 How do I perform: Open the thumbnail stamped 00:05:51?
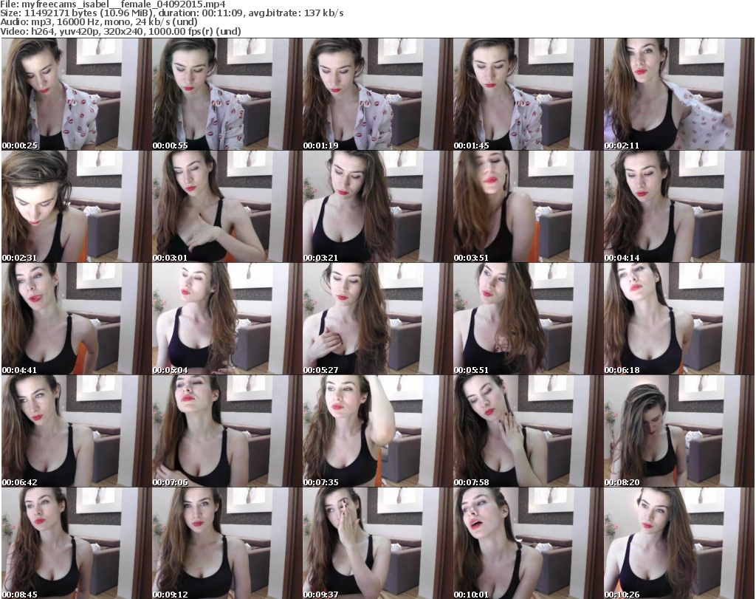tap(528, 319)
